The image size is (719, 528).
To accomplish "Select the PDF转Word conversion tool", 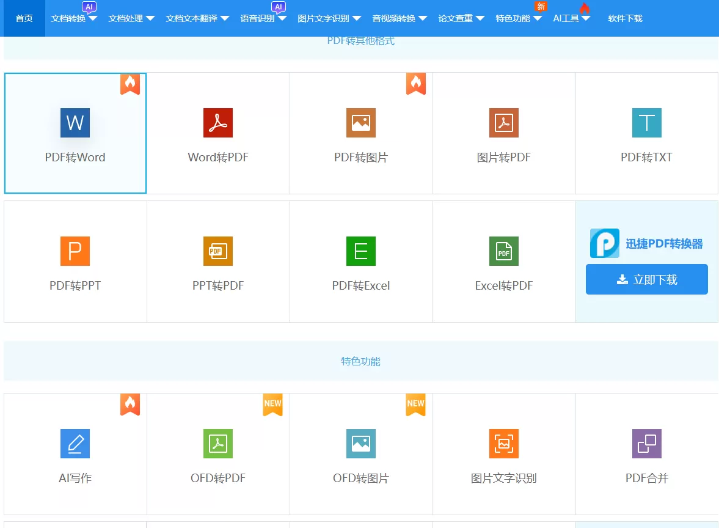I will [x=75, y=133].
